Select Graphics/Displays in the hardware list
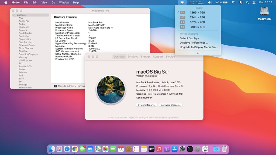Screen dimensions: 276x155 [x=28, y=54]
